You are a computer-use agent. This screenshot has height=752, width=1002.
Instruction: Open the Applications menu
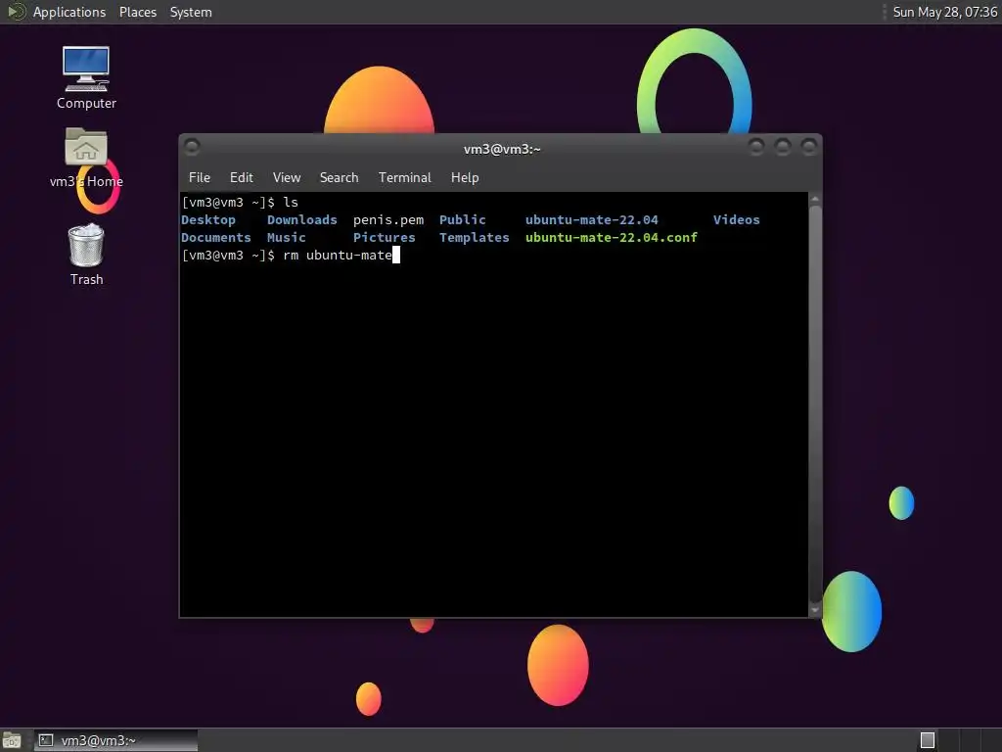pyautogui.click(x=69, y=12)
